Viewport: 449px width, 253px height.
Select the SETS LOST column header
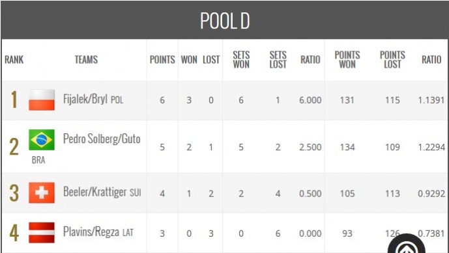278,59
